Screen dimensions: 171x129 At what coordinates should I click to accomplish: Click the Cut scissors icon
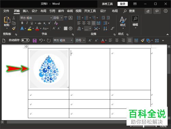click(14, 18)
